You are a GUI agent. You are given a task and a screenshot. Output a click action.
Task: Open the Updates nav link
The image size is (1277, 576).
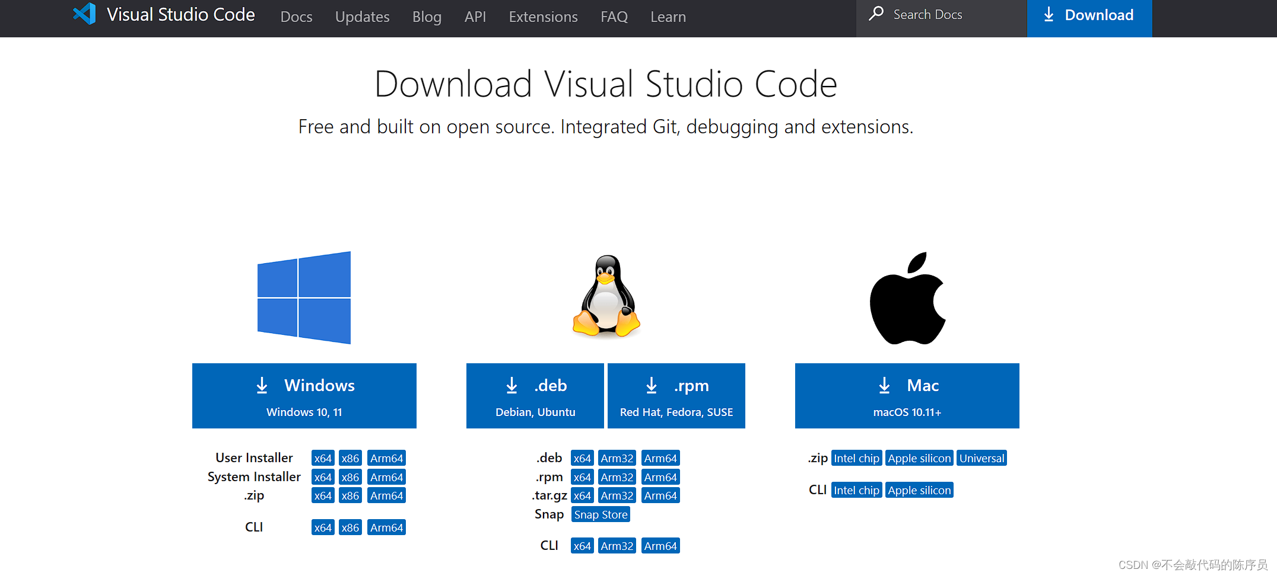click(x=362, y=17)
